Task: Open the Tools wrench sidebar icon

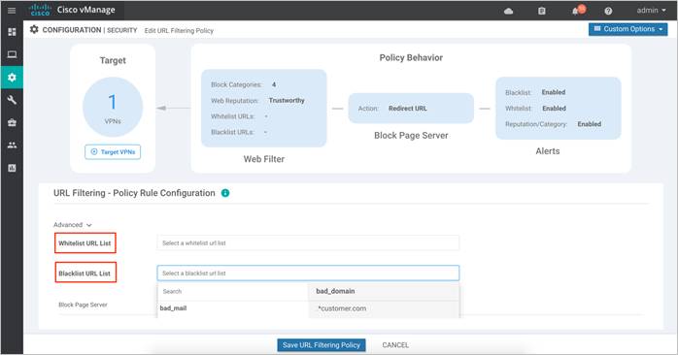Action: coord(12,100)
